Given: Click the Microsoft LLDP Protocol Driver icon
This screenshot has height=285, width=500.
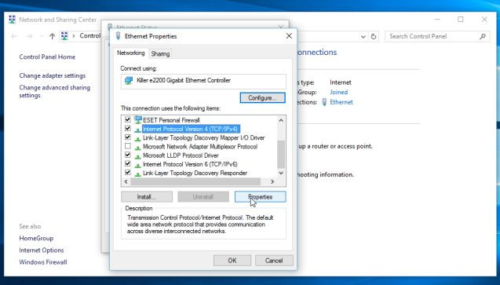Looking at the screenshot, I should point(138,156).
